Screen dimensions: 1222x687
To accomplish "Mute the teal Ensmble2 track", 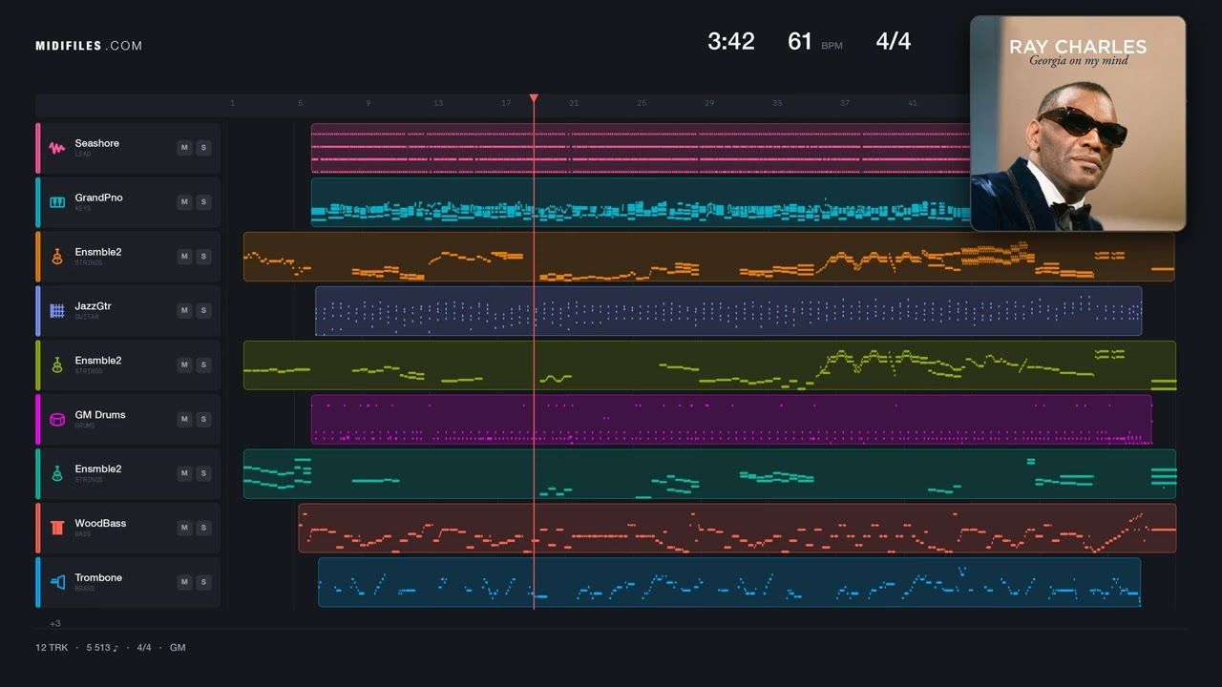I will [184, 474].
